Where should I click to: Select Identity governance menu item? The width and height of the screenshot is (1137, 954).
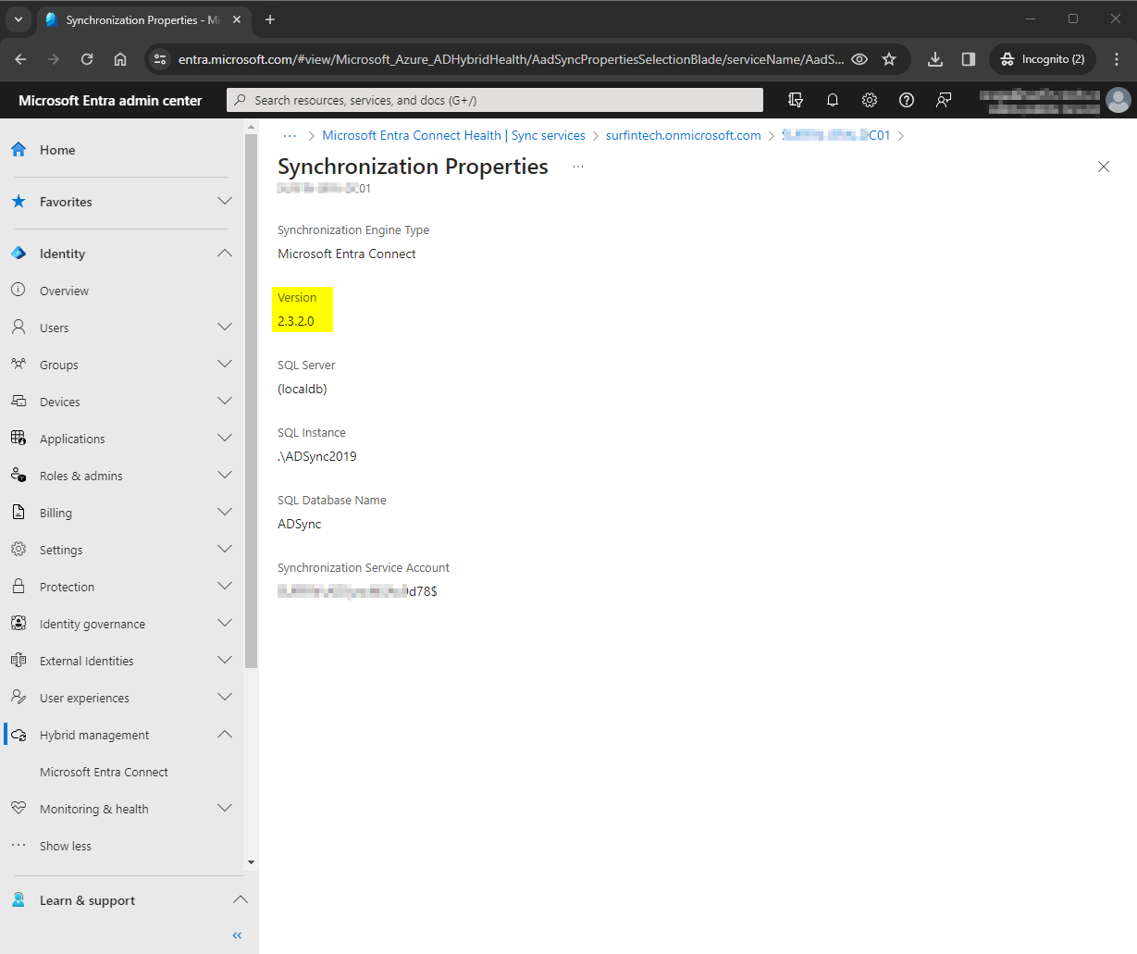(x=93, y=624)
